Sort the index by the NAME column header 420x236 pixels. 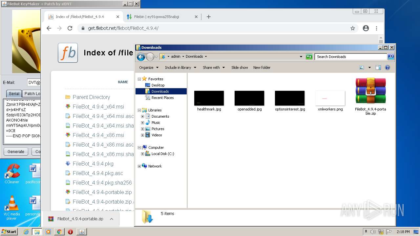click(123, 82)
